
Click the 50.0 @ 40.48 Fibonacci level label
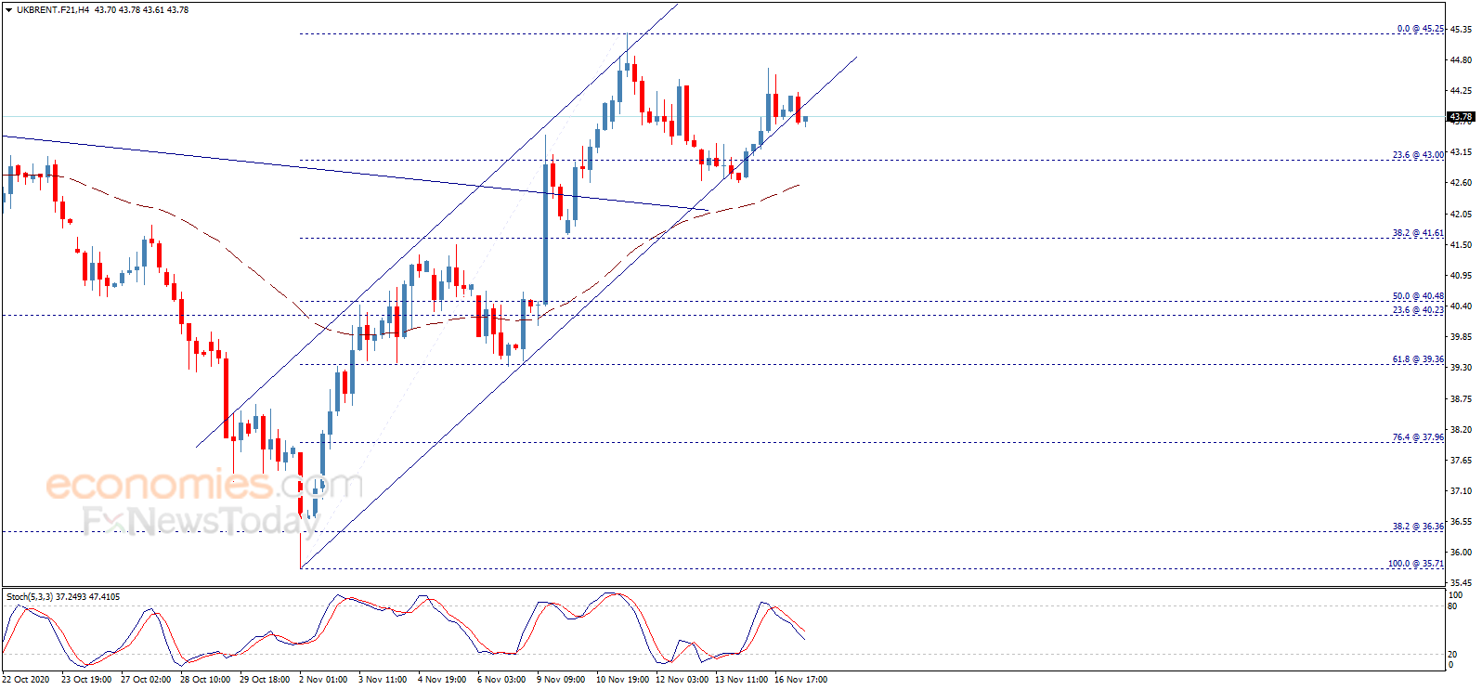(x=1418, y=296)
